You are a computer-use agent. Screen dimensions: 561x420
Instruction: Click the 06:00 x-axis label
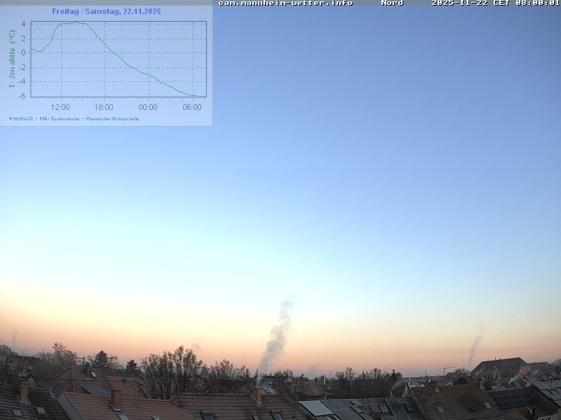click(192, 107)
